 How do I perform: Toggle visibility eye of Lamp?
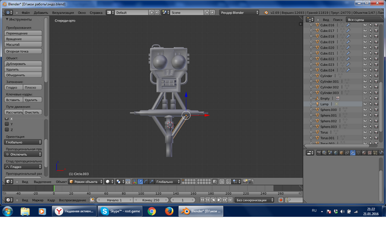tap(365, 104)
